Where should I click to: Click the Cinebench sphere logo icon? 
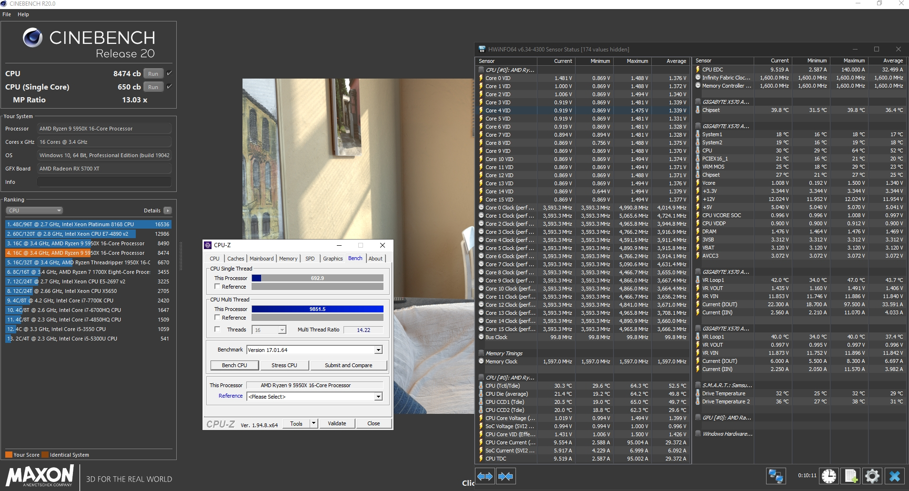(33, 38)
